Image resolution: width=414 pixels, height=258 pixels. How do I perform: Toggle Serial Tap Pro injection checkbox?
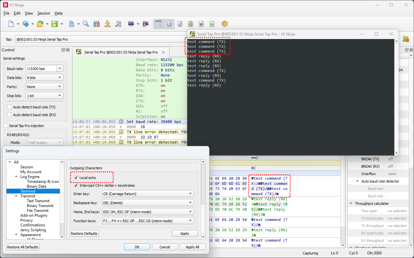(6, 126)
